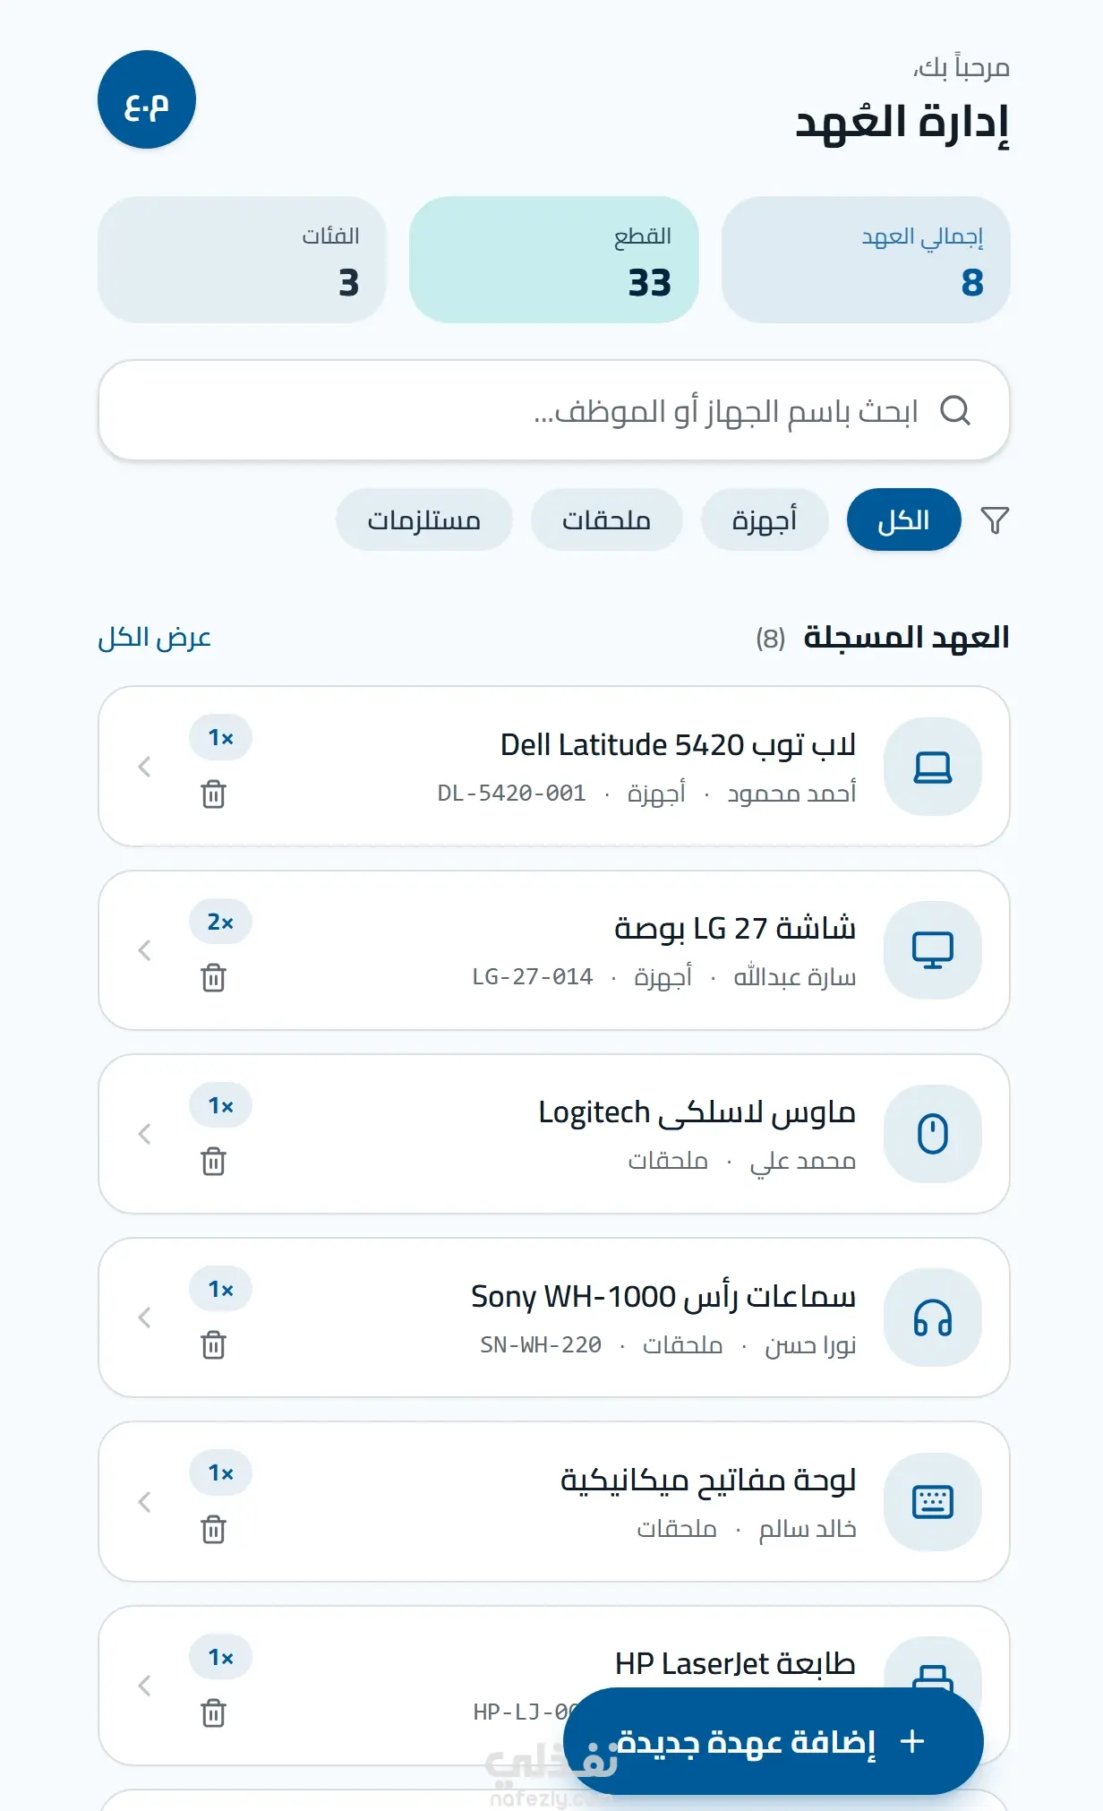1103x1811 pixels.
Task: Expand the Dell Latitude 5420 row chevron
Action: 144,767
